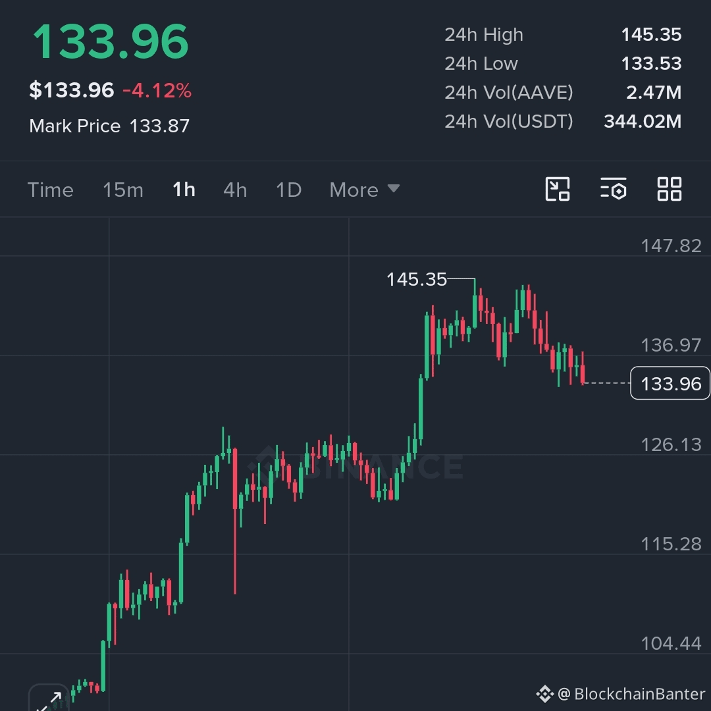Click the 145.35 high marker on chart

417,279
